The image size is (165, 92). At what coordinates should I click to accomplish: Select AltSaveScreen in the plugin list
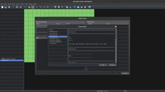pyautogui.click(x=58, y=33)
